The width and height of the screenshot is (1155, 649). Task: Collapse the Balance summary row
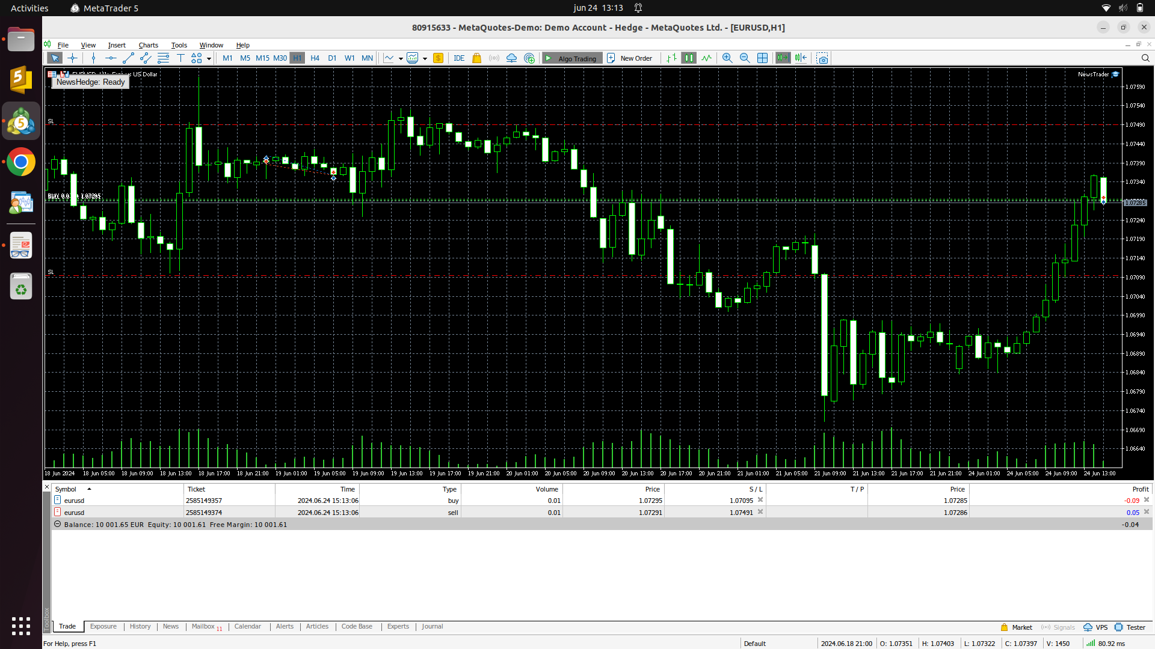pyautogui.click(x=58, y=524)
